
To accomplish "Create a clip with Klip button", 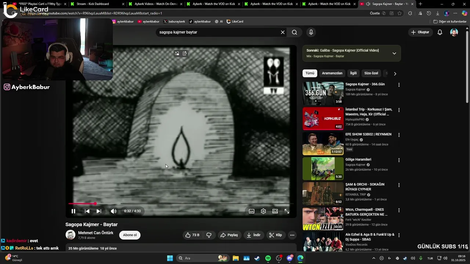I will pyautogui.click(x=275, y=235).
